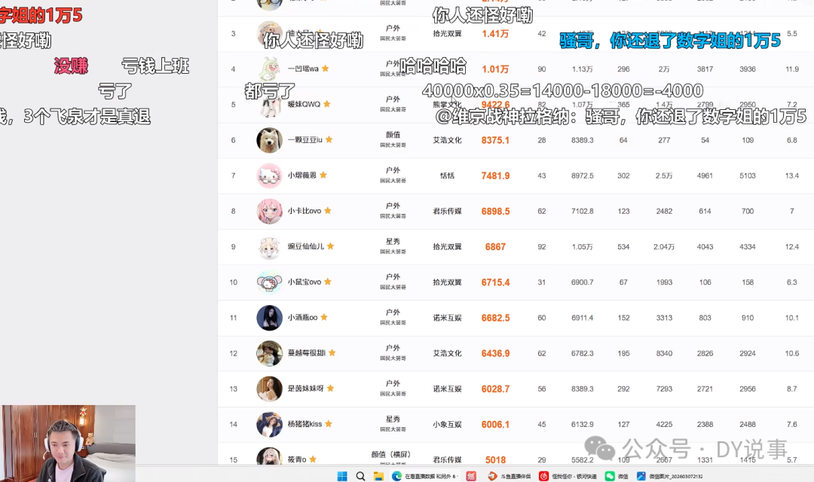Click the orange value 8375.1
This screenshot has width=814, height=482.
pyautogui.click(x=495, y=140)
